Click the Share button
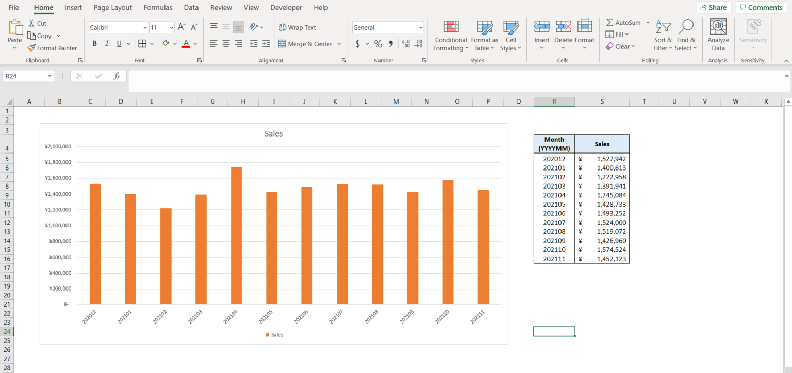 (714, 7)
